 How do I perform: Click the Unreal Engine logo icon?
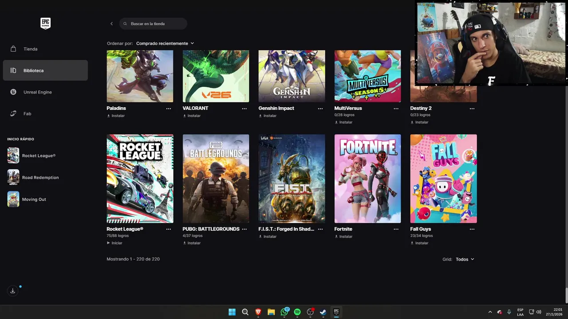point(13,92)
